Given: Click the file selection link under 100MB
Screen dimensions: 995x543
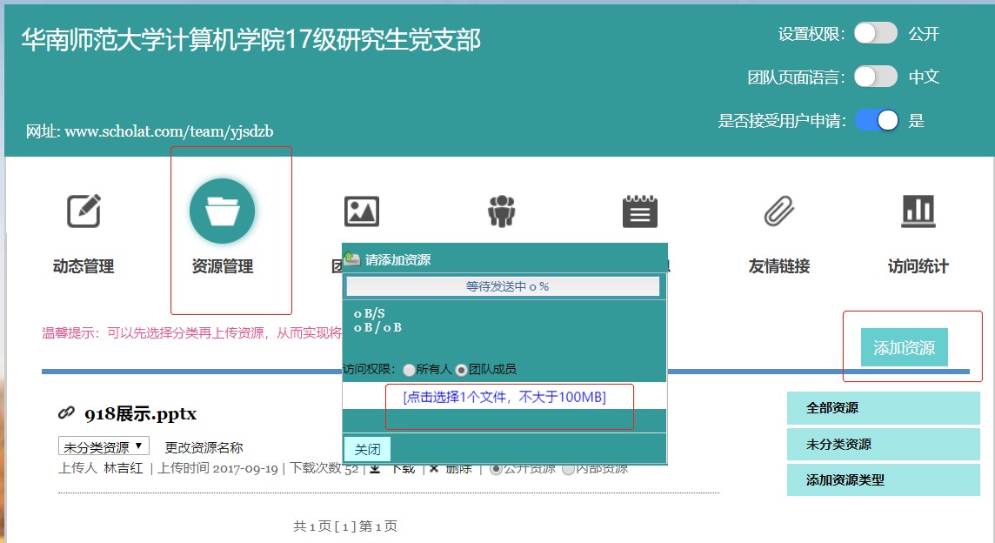Looking at the screenshot, I should pos(504,397).
